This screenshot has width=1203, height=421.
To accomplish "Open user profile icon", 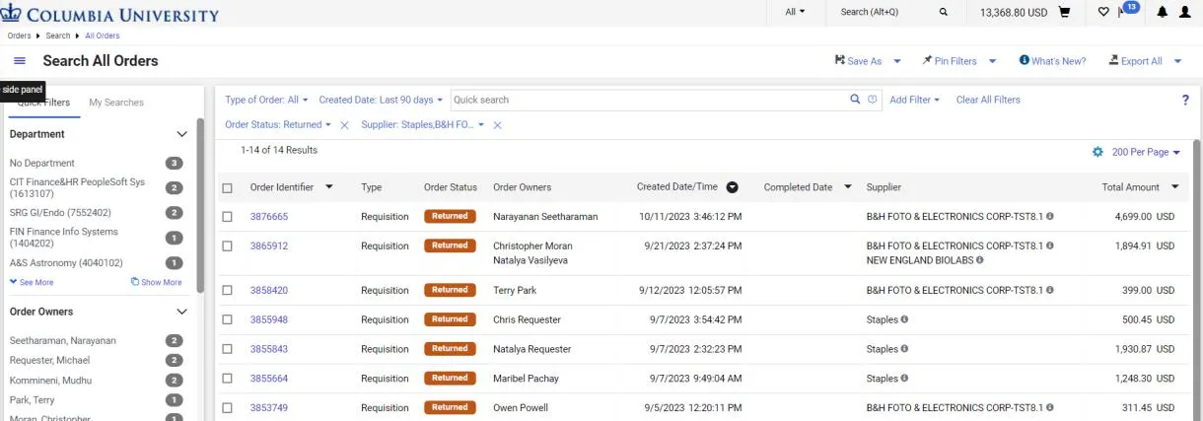I will (x=1184, y=12).
